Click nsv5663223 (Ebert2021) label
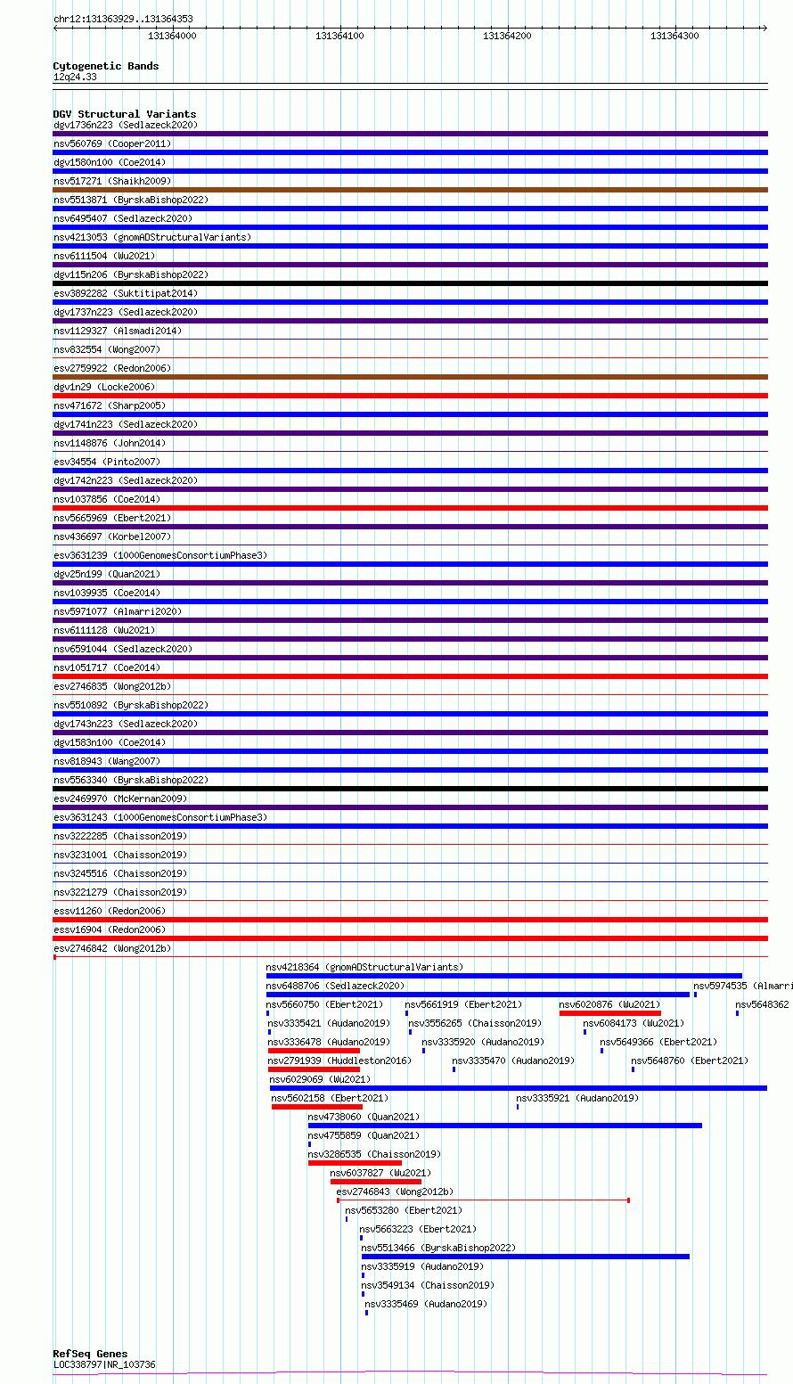The height and width of the screenshot is (1384, 793). tap(418, 1229)
